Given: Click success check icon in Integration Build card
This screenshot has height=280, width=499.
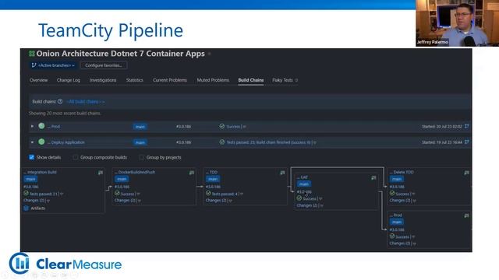Looking at the screenshot, I should (26, 193).
